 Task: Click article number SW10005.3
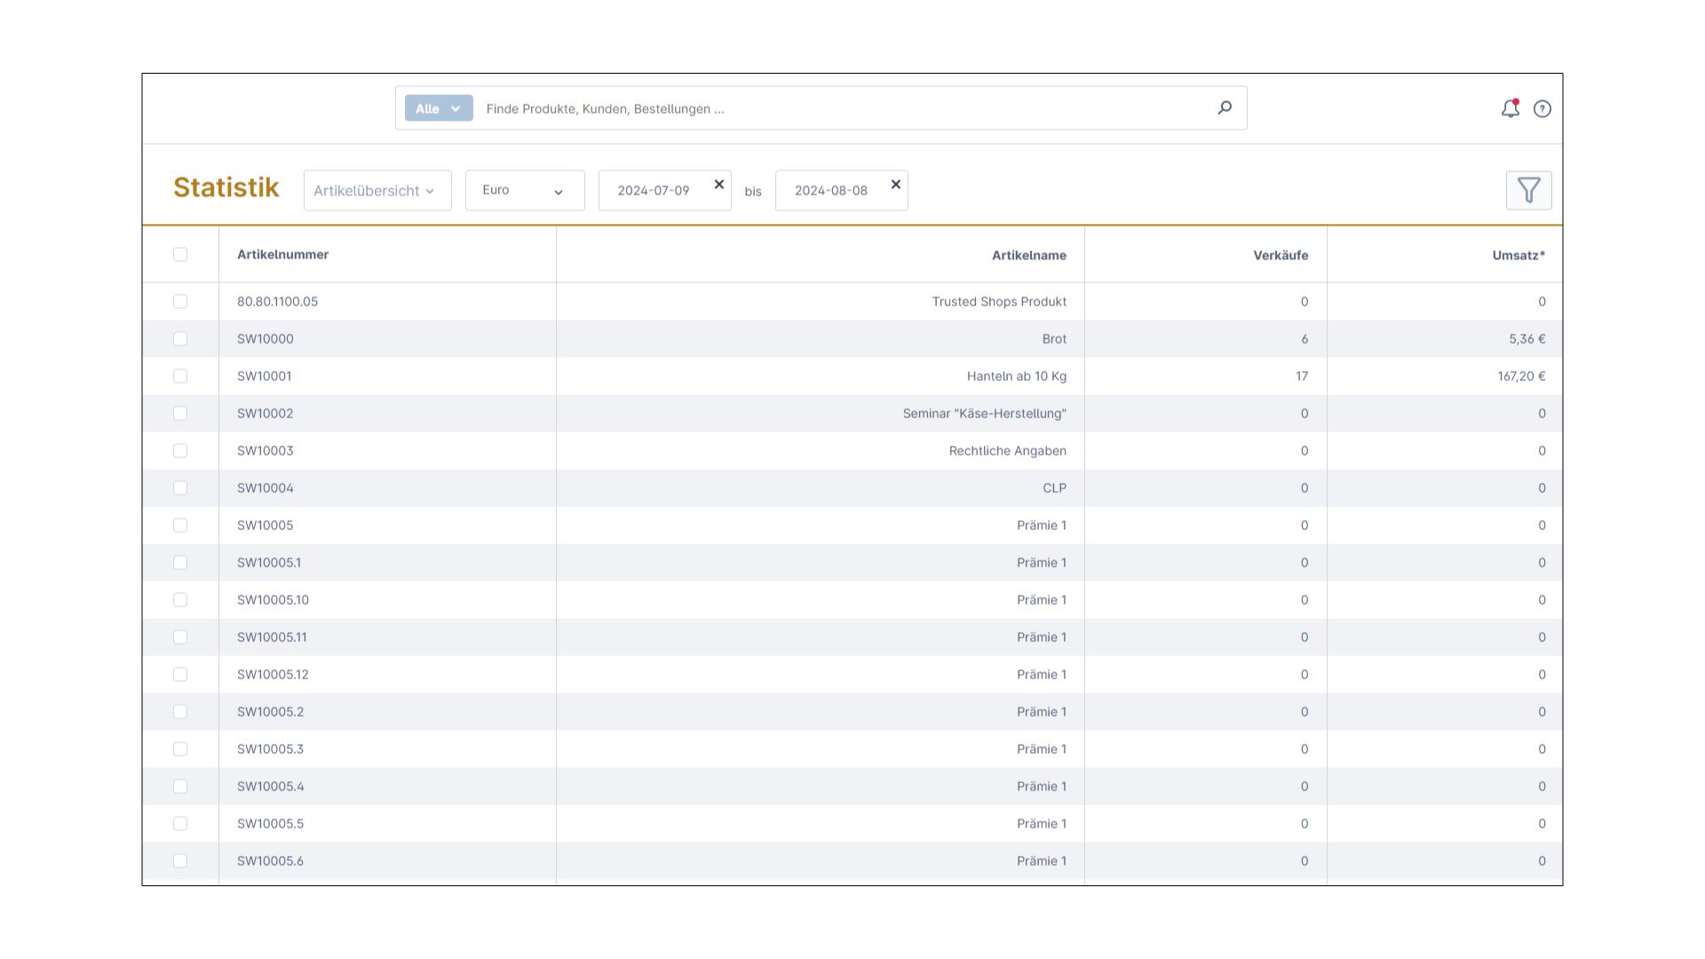(270, 749)
